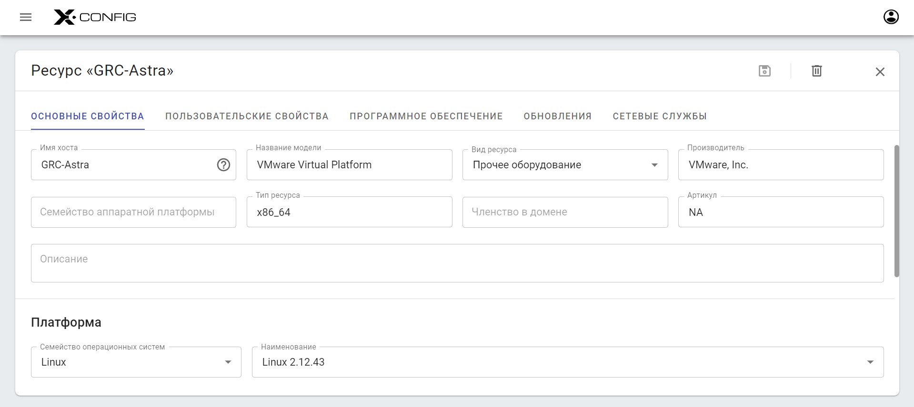Click the X-Config logo
914x407 pixels.
pos(95,18)
